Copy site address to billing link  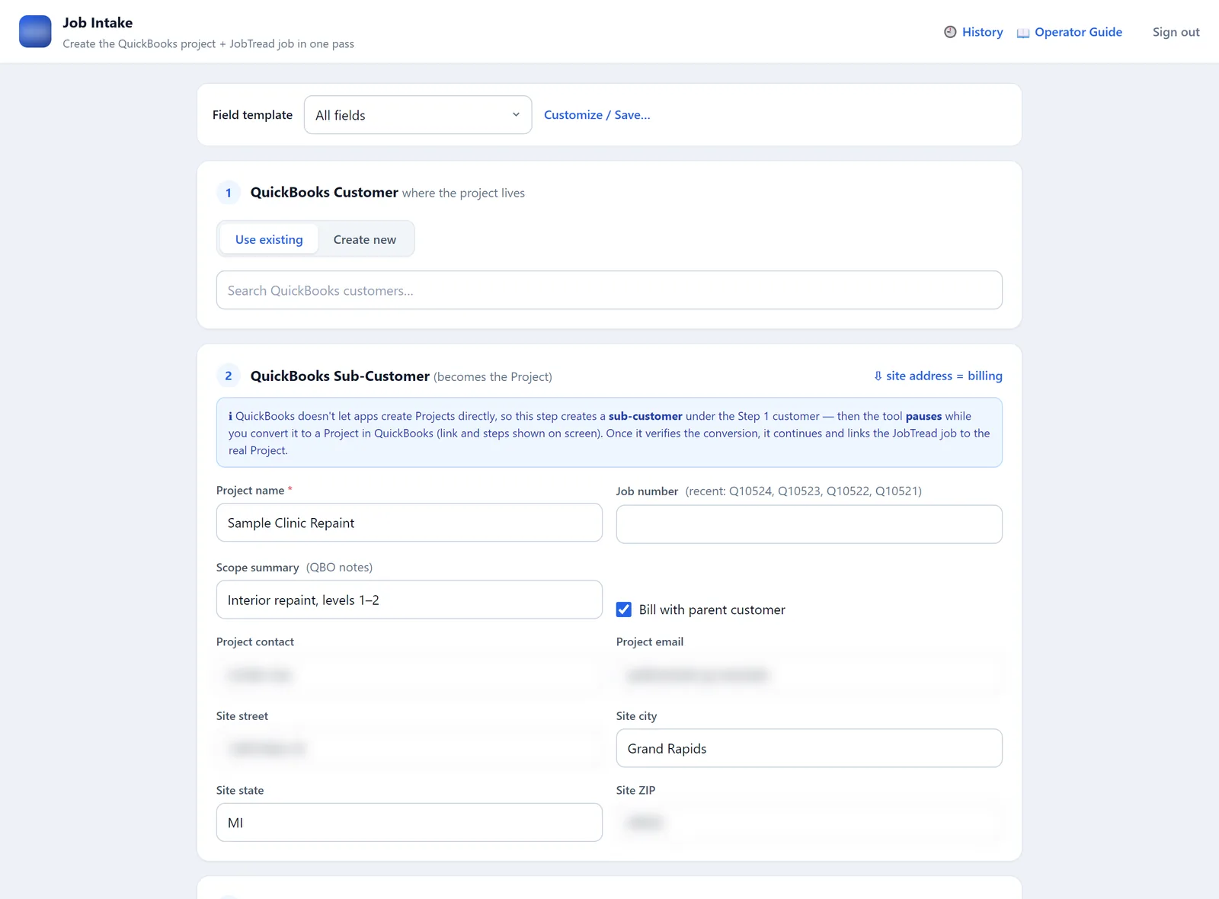(938, 376)
